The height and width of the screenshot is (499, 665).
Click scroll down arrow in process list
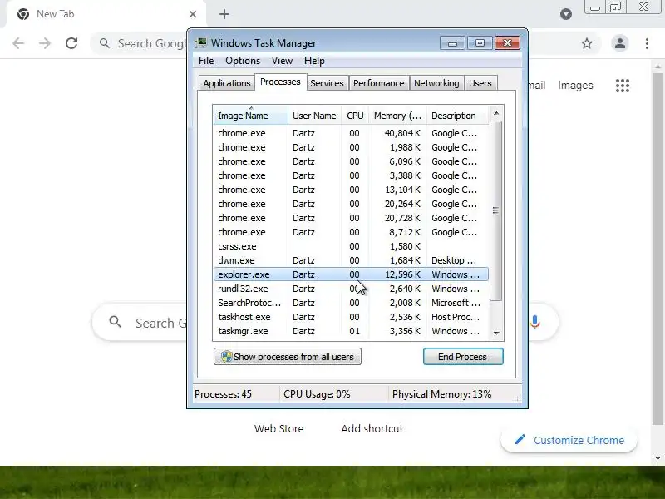click(496, 333)
